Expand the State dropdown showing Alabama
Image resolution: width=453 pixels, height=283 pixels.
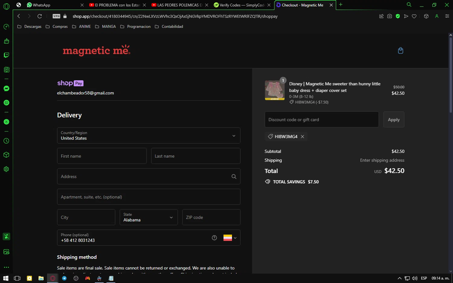coord(149,217)
